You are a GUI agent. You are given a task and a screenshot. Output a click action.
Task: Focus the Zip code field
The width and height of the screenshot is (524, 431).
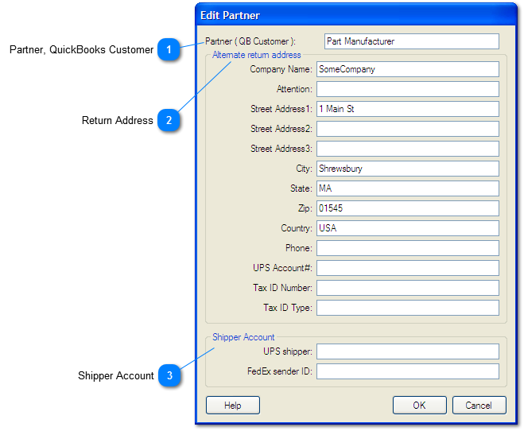pyautogui.click(x=407, y=208)
